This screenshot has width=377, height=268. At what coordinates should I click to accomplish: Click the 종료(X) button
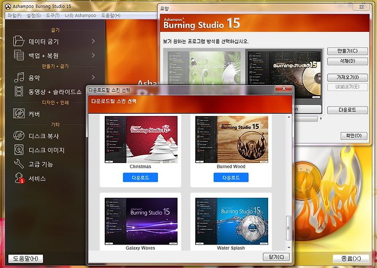pos(351,259)
